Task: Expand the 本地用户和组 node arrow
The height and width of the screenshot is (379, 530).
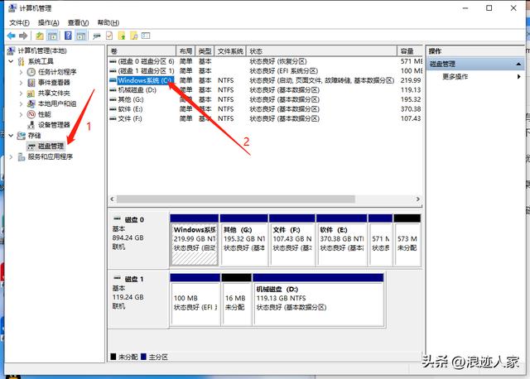Action: click(x=21, y=103)
